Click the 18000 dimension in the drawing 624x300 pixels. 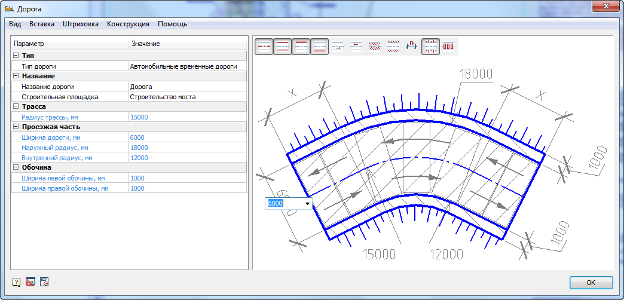(476, 74)
